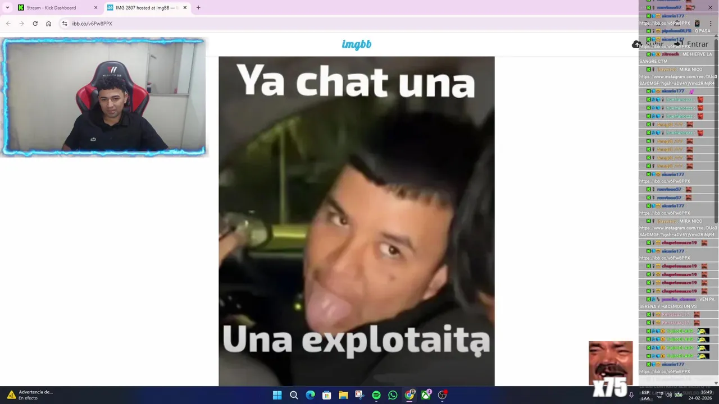Image resolution: width=719 pixels, height=404 pixels.
Task: Open the Windows Start menu
Action: pos(277,395)
